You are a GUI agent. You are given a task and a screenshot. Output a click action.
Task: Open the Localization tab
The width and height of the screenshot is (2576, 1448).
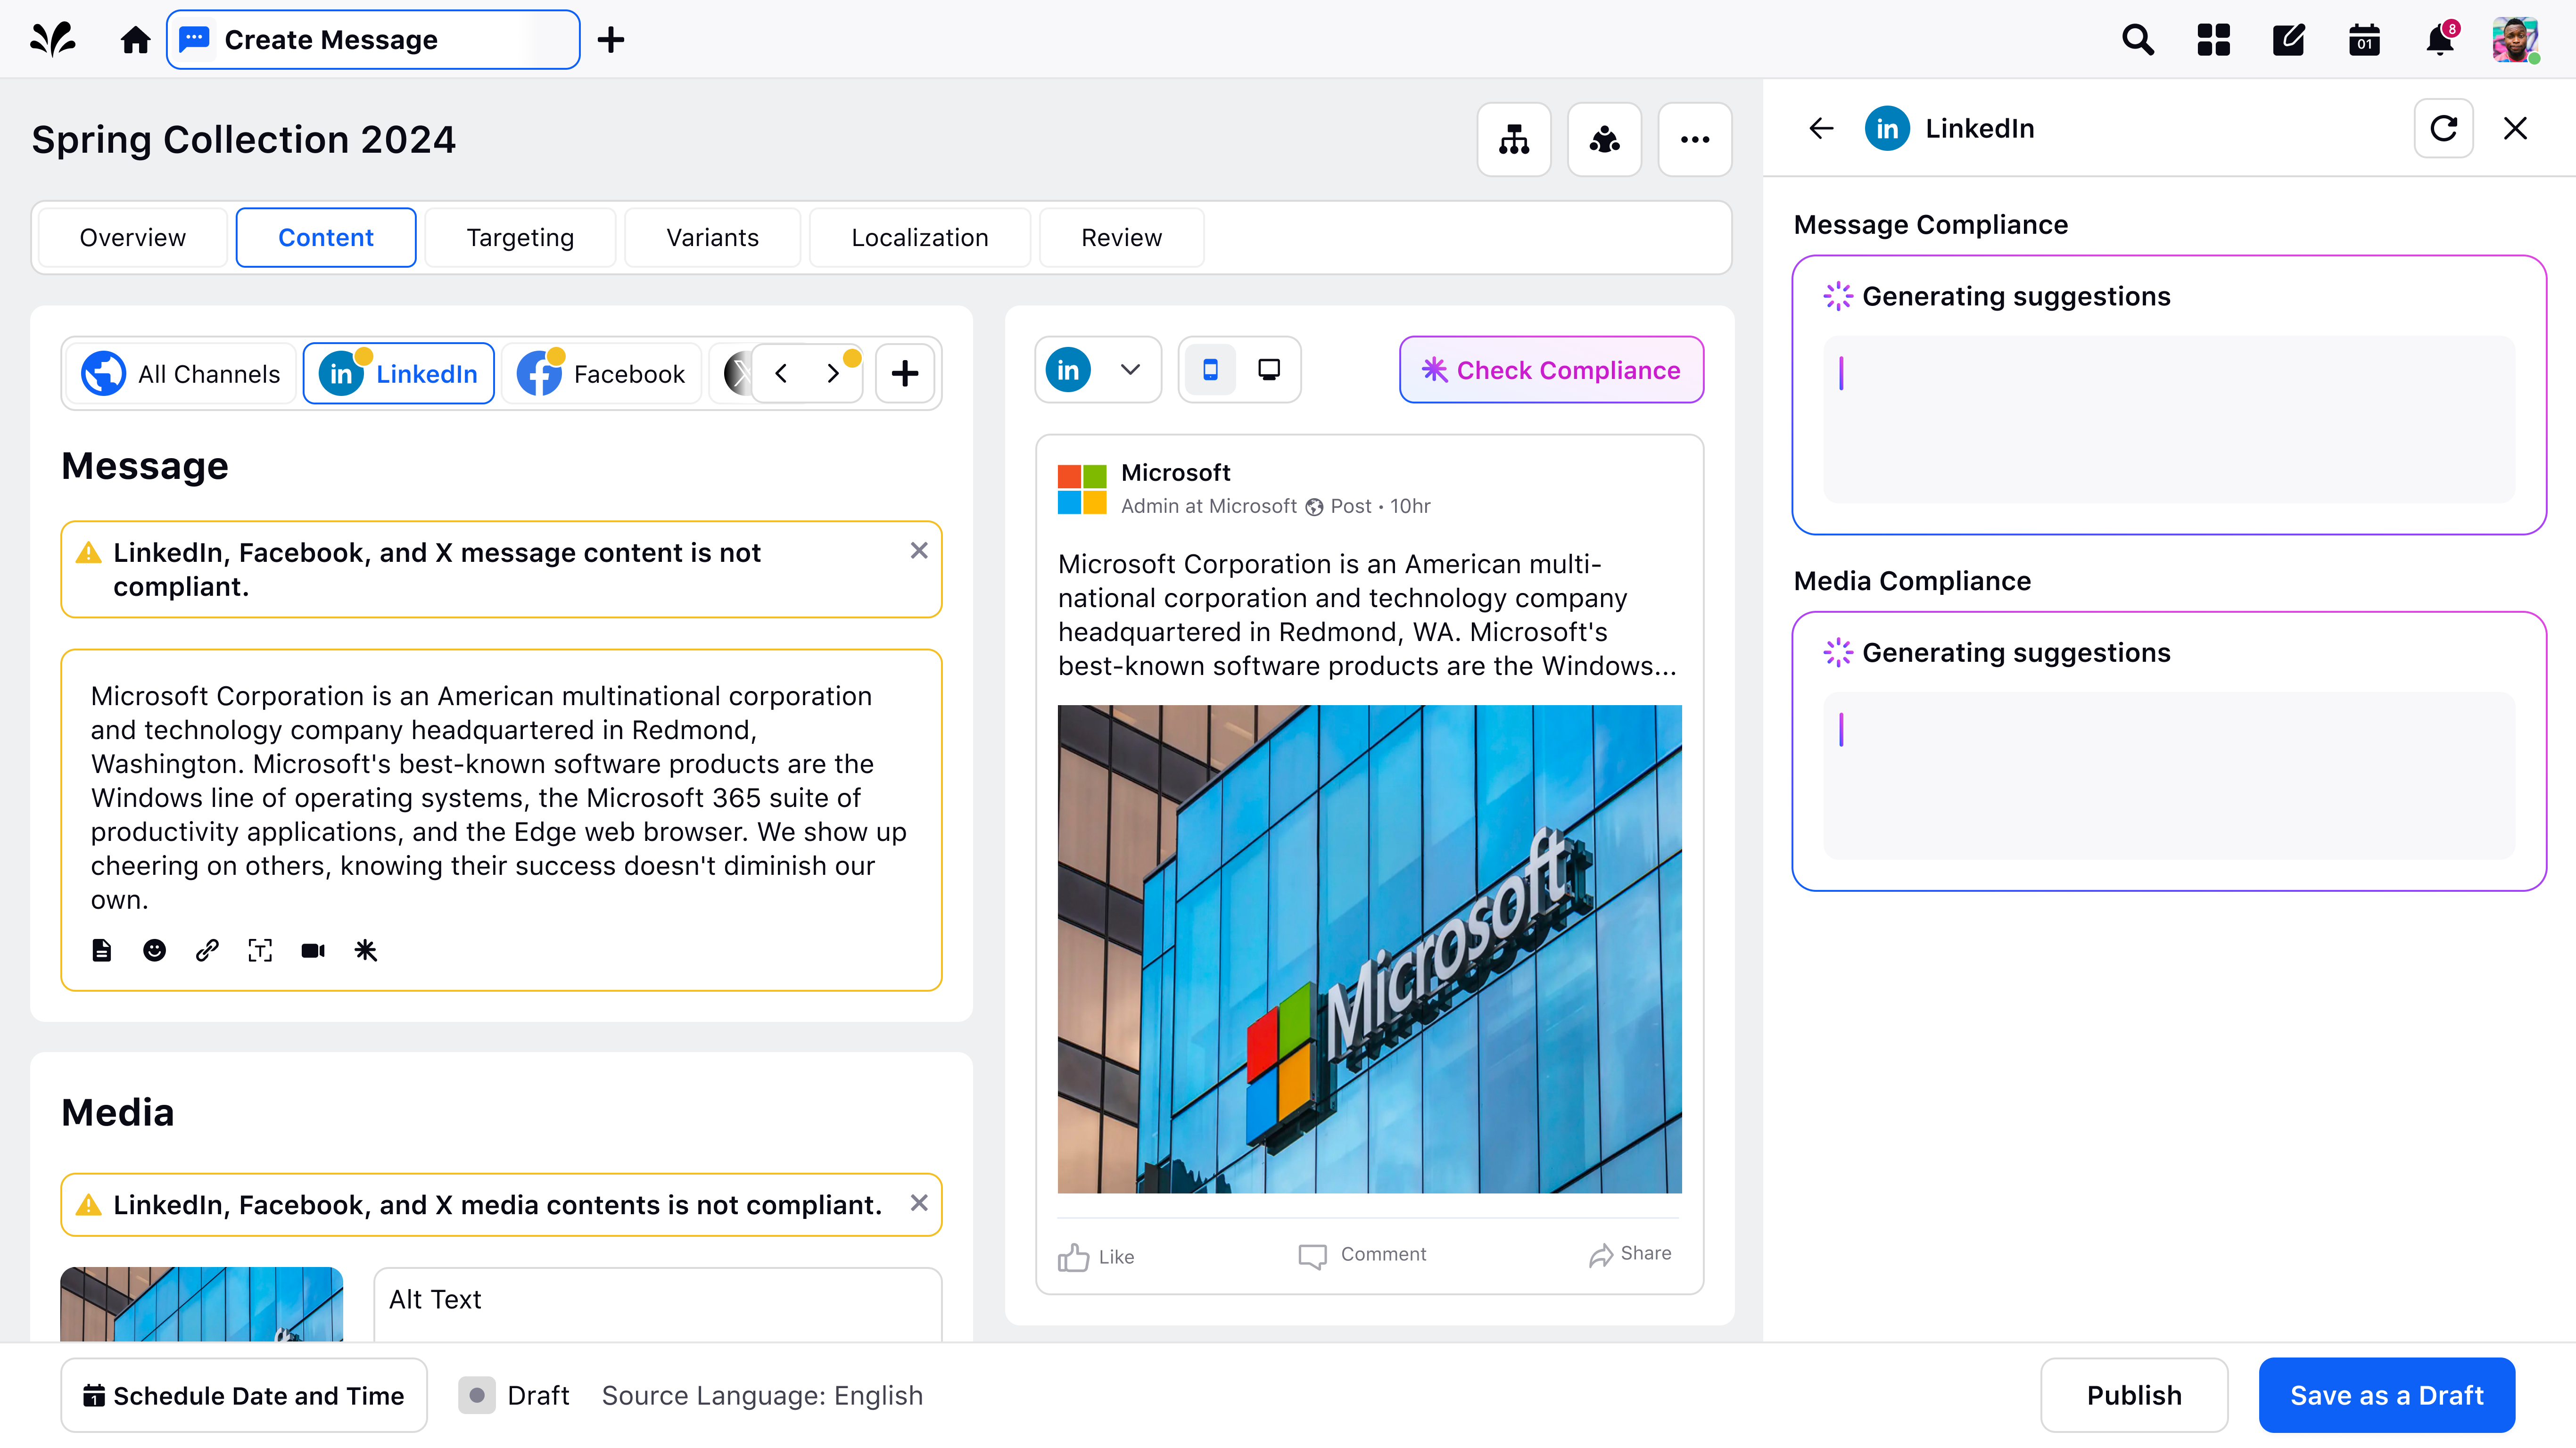click(x=919, y=238)
